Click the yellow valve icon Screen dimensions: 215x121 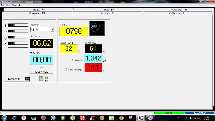coord(46,79)
